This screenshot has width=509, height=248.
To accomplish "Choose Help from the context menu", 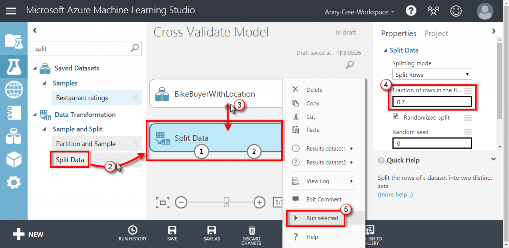I will tap(324, 237).
